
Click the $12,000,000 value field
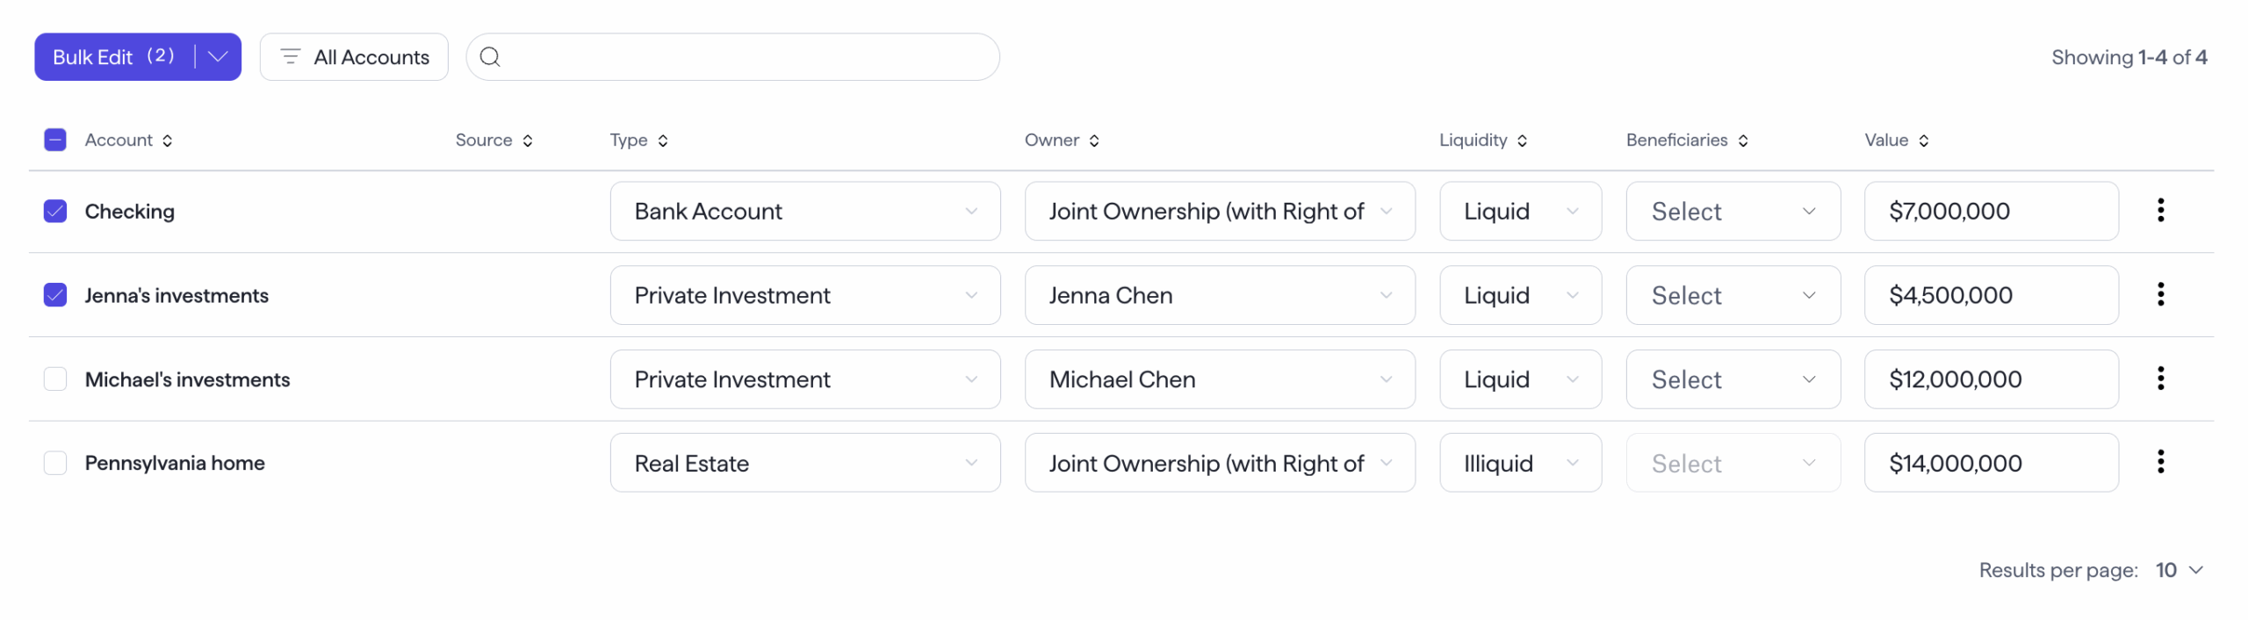(1989, 379)
